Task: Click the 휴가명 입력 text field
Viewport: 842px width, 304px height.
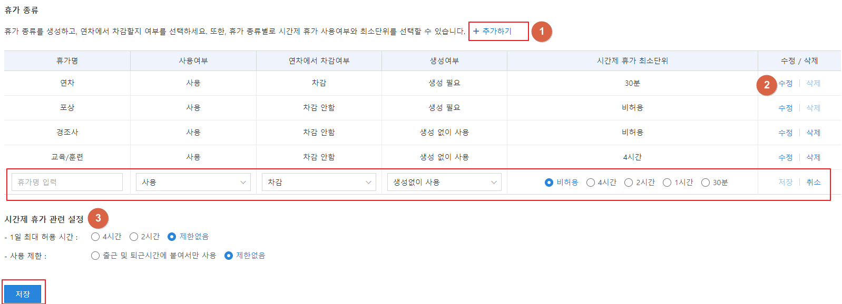Action: click(67, 182)
